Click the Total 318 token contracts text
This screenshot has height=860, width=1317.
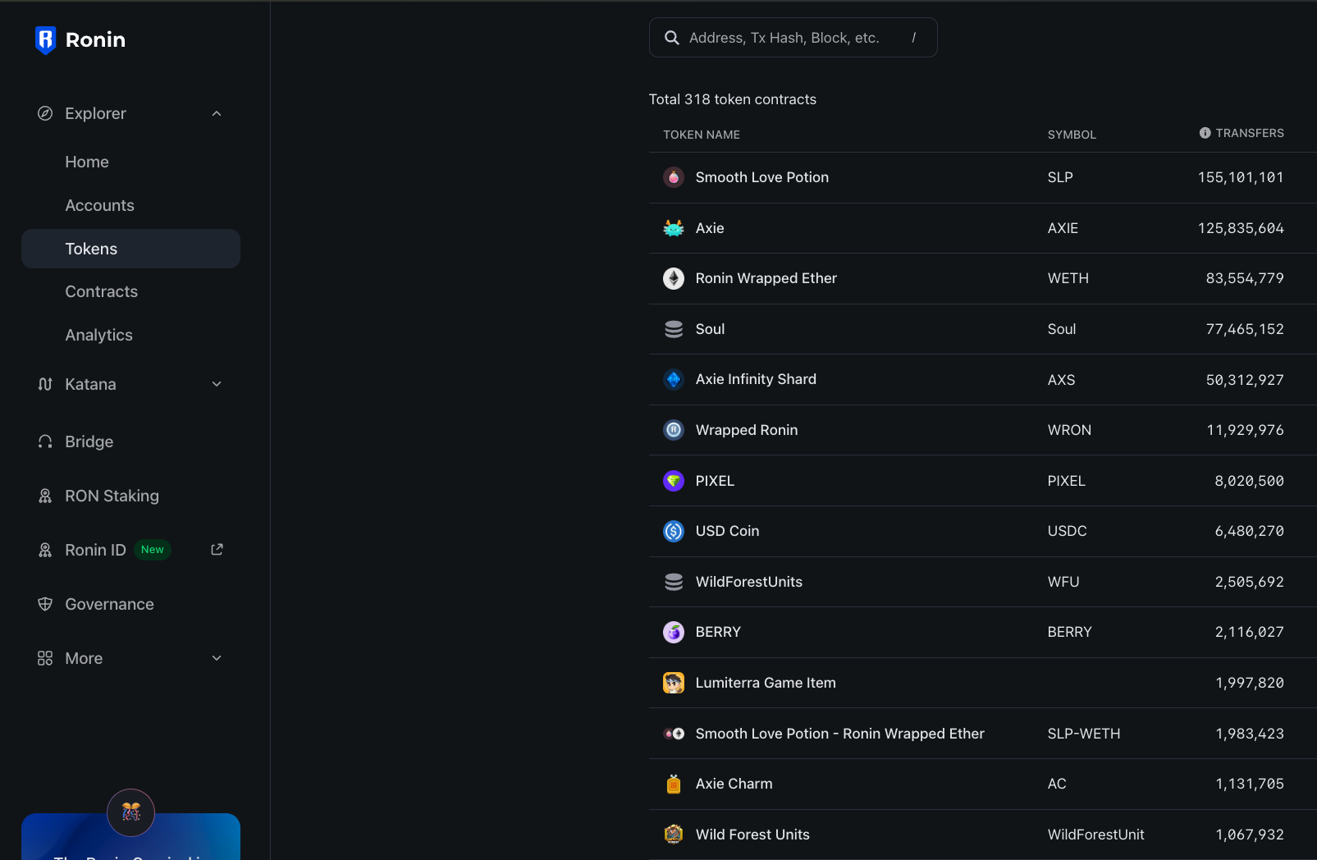click(733, 99)
